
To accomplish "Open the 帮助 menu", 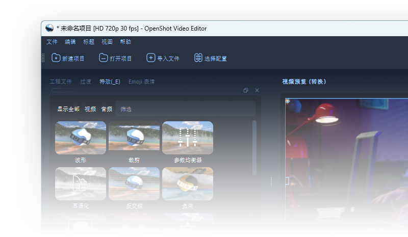I will [125, 42].
